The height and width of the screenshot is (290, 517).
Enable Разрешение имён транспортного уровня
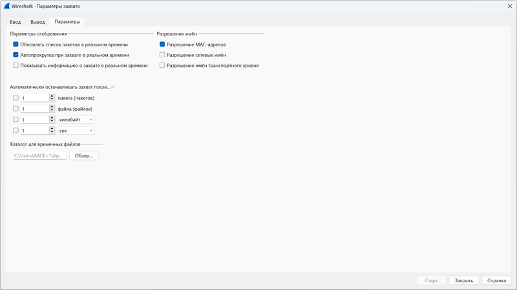[162, 66]
